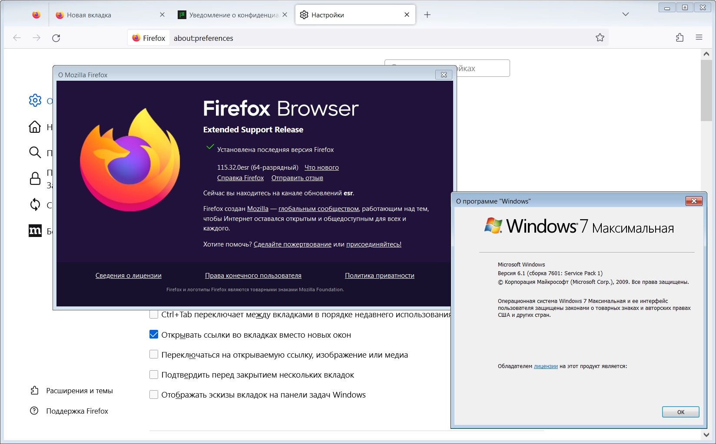Open the Sync settings circular arrows icon
Screen dimensions: 716x444
point(35,204)
